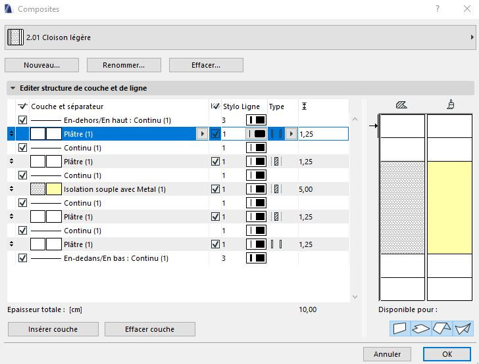Viewport: 479px width, 364px height.
Task: Toggle end line checkbox on selected Plâtre row
Action: tap(215, 134)
